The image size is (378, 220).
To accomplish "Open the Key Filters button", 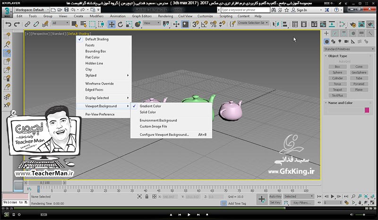I will point(302,203).
